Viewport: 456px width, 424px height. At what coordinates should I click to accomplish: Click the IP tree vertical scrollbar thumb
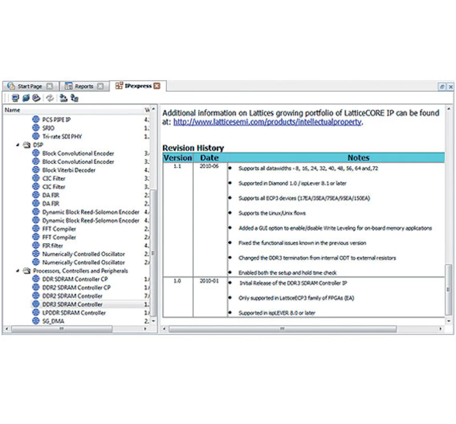coord(153,253)
